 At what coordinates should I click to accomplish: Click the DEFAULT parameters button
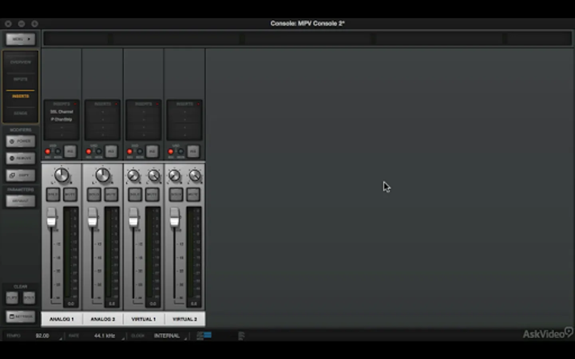(x=20, y=201)
